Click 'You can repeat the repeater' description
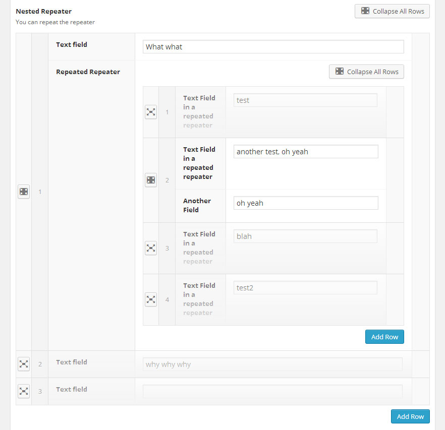The width and height of the screenshot is (445, 430). tap(55, 22)
